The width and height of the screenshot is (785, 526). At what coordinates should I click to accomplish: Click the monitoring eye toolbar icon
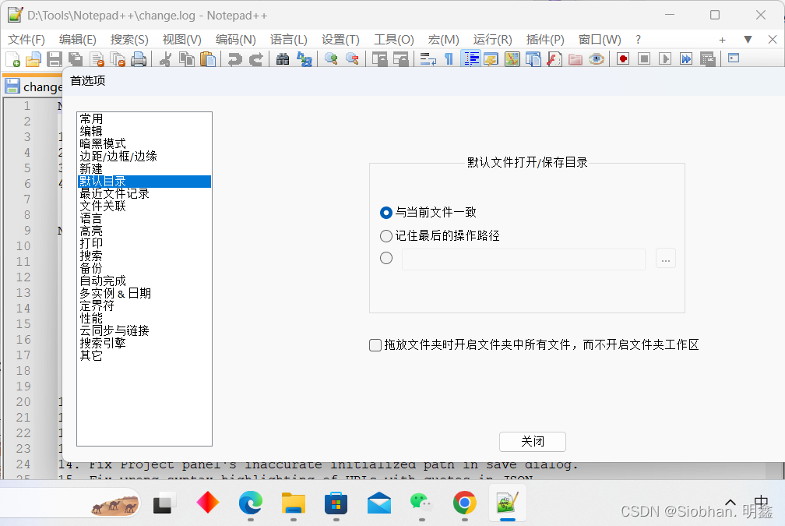tap(597, 59)
